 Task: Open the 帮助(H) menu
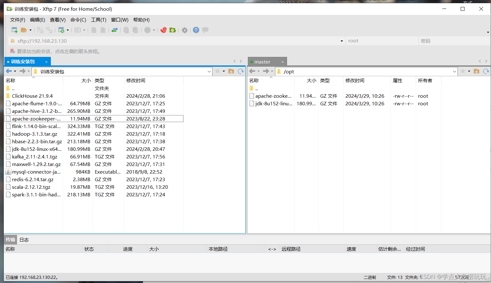[x=141, y=20]
